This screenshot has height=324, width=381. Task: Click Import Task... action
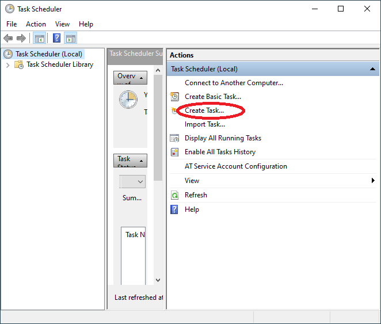pos(204,124)
